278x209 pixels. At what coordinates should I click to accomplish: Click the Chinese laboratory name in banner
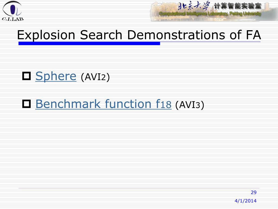238,6
